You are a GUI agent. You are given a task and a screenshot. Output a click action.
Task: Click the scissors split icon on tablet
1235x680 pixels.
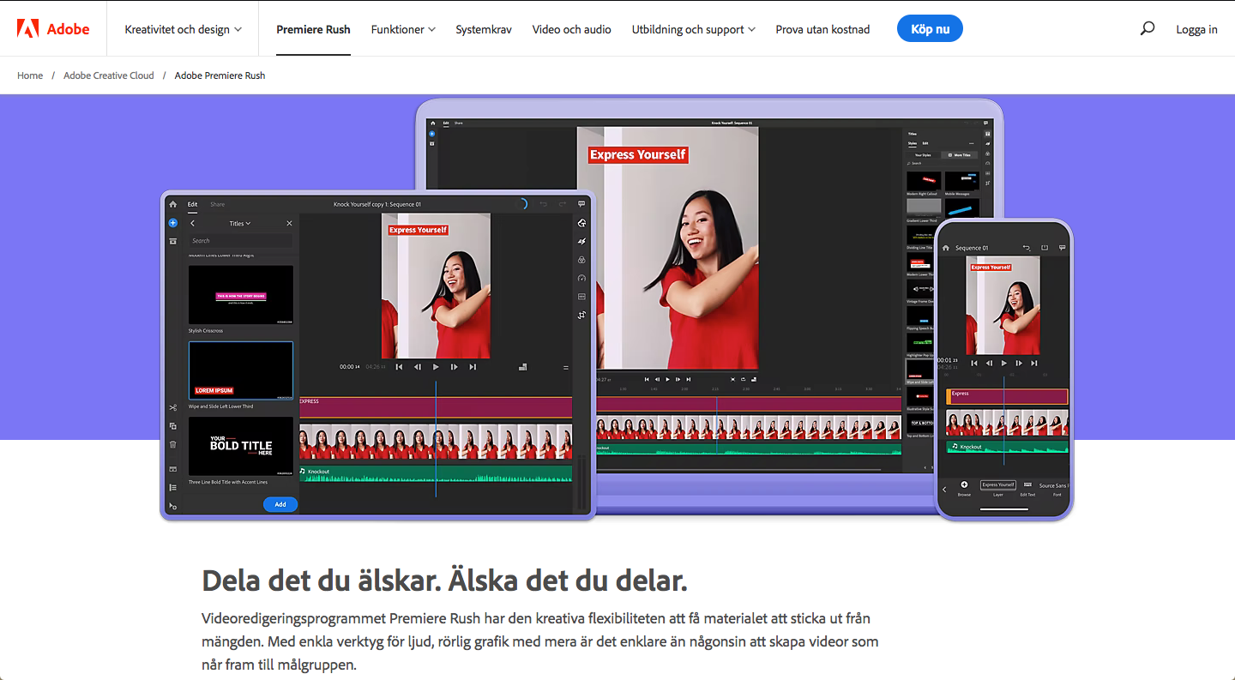pos(172,407)
